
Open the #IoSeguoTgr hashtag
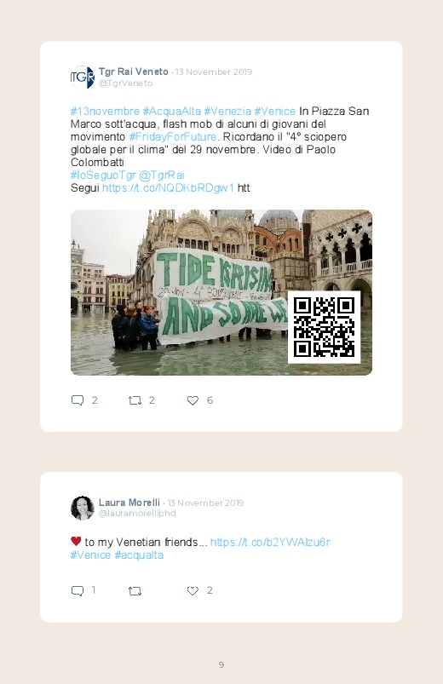[x=103, y=175]
